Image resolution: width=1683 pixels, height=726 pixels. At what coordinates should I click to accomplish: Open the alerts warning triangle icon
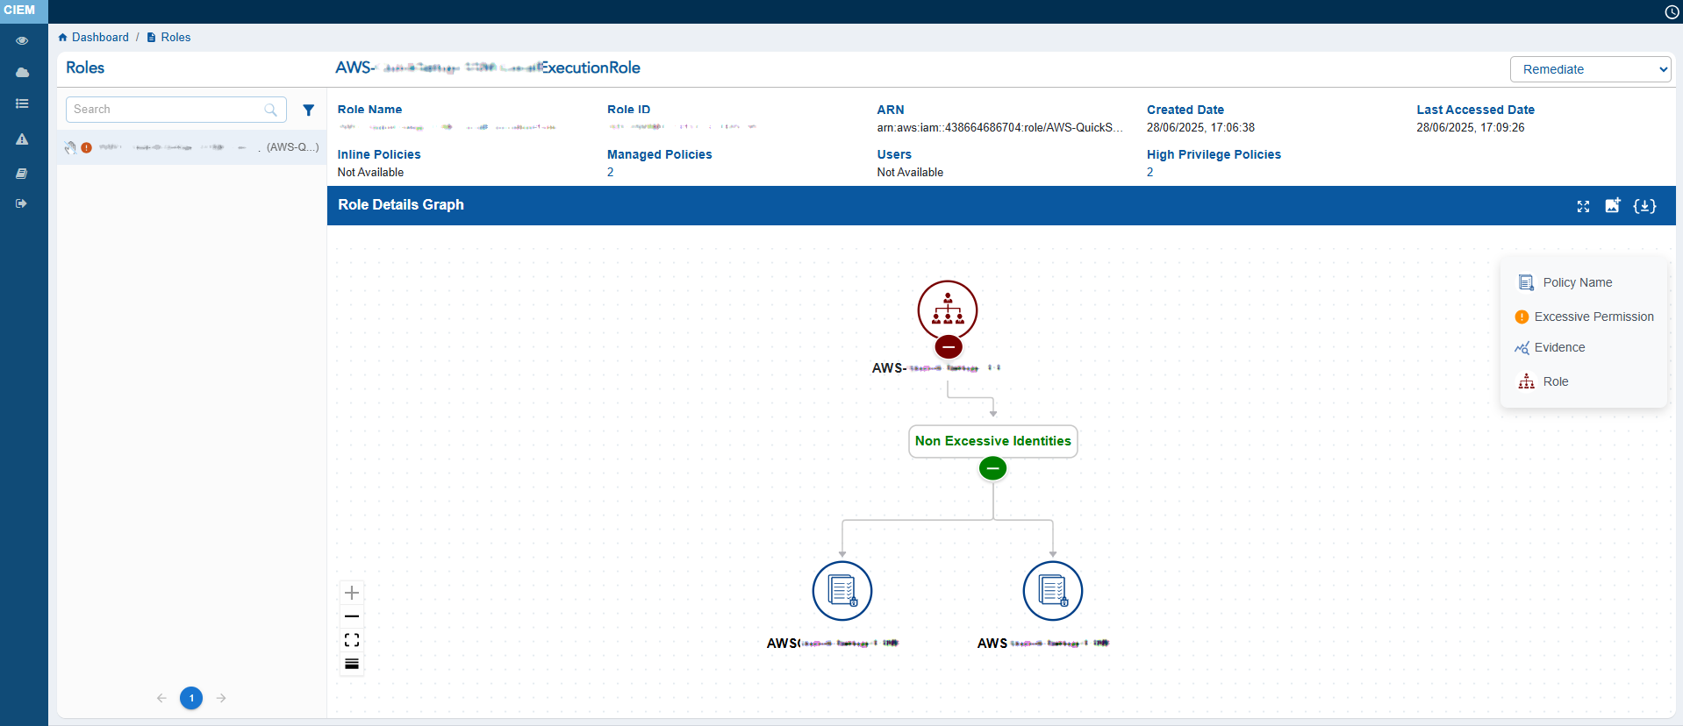pos(22,139)
